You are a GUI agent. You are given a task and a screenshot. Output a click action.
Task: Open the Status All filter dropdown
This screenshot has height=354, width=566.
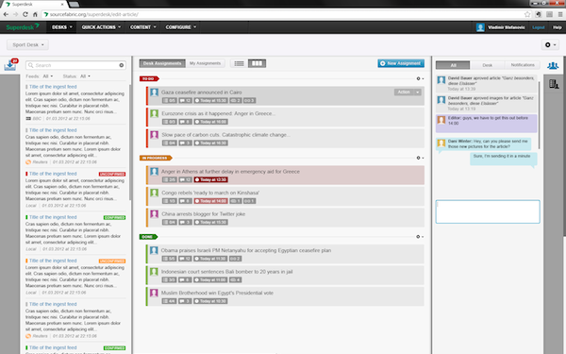[85, 76]
